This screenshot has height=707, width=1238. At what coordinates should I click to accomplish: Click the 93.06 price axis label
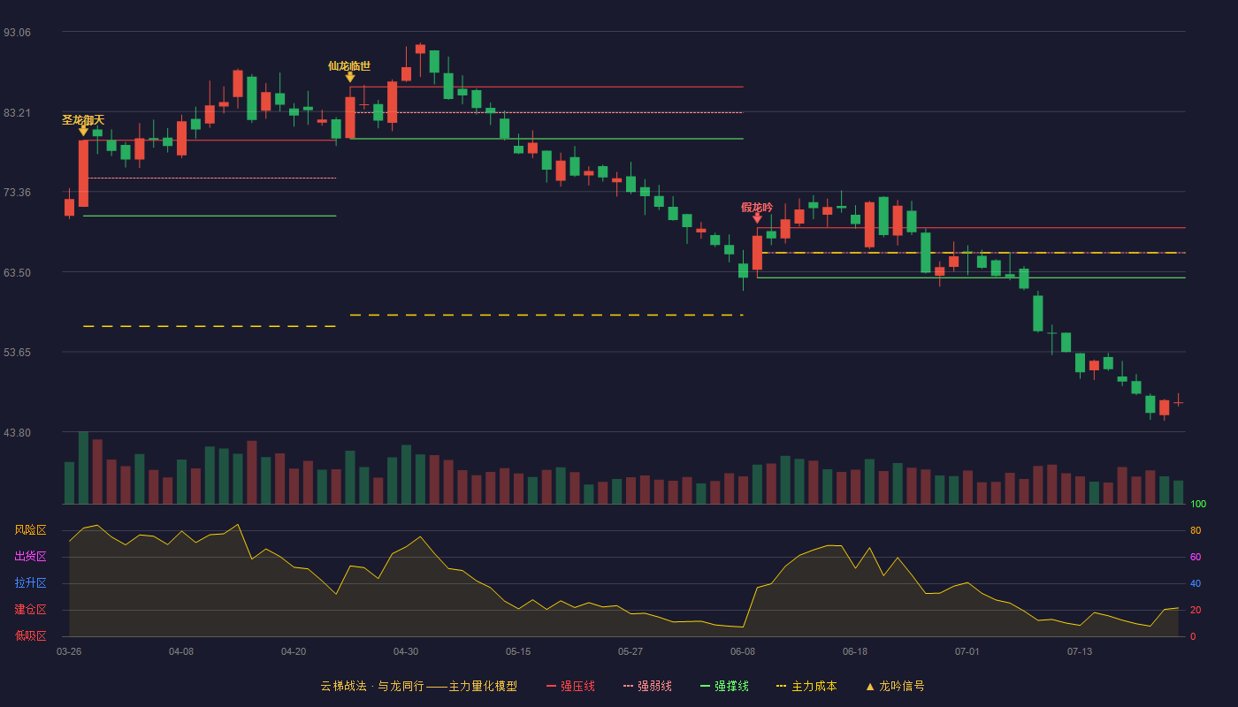tap(17, 32)
